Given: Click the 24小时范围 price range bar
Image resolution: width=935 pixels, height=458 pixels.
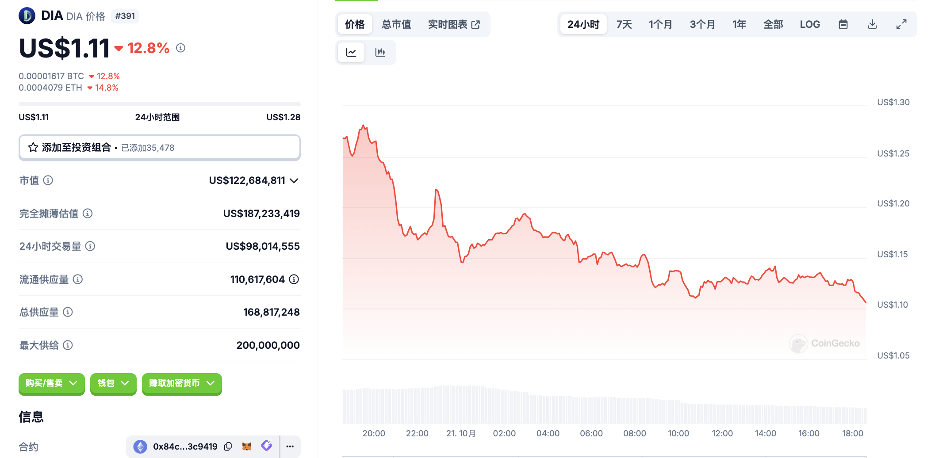Looking at the screenshot, I should [159, 104].
